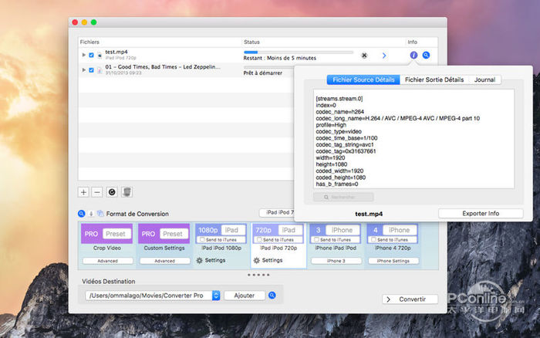Uncheck the test.mp4 file checkbox

pyautogui.click(x=91, y=56)
